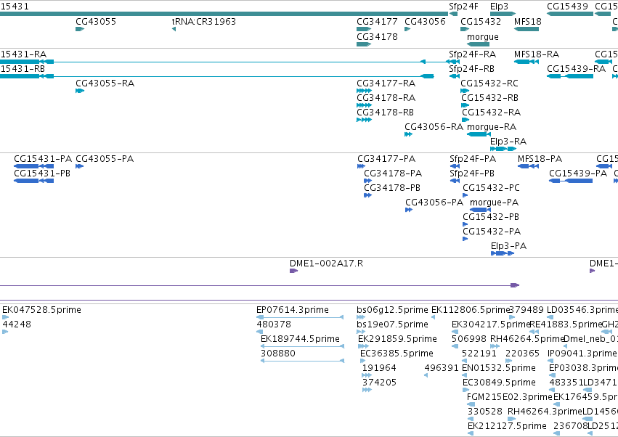618x437 pixels.
Task: Open transcript CG15439-RA
Action: click(576, 68)
